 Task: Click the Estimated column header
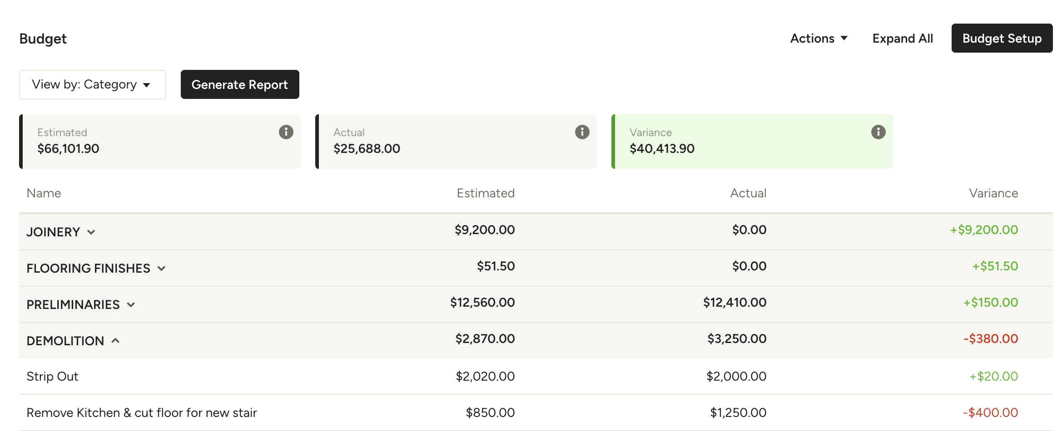(x=486, y=193)
